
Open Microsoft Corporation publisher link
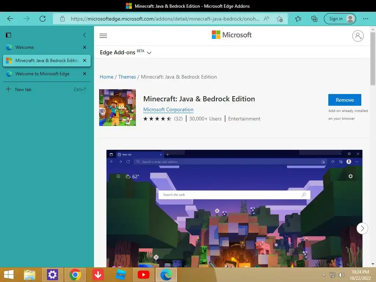click(168, 109)
